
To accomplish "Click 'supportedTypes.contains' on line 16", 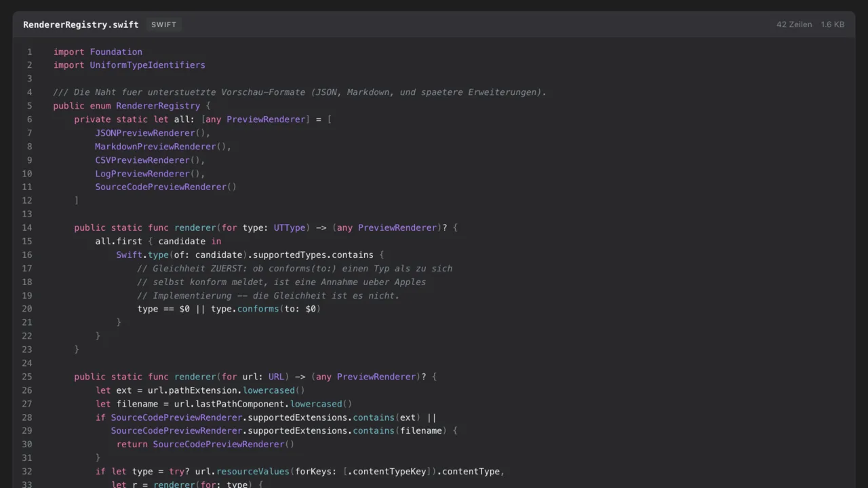I will (313, 255).
